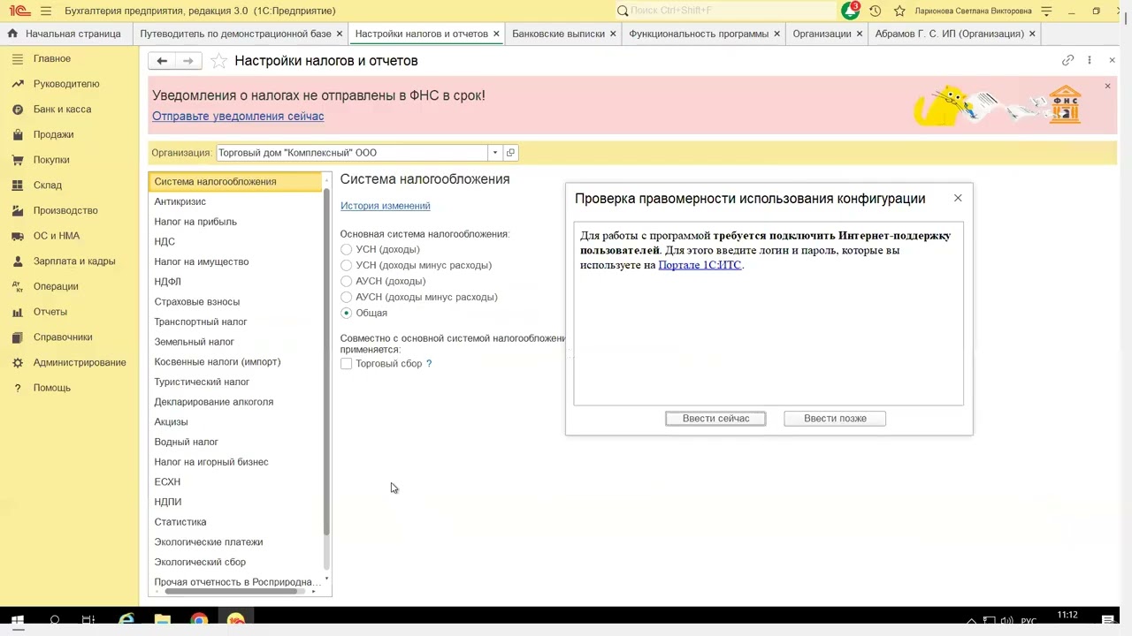Select АУСН (доходы) radio button
1132x636 pixels.
click(x=346, y=281)
